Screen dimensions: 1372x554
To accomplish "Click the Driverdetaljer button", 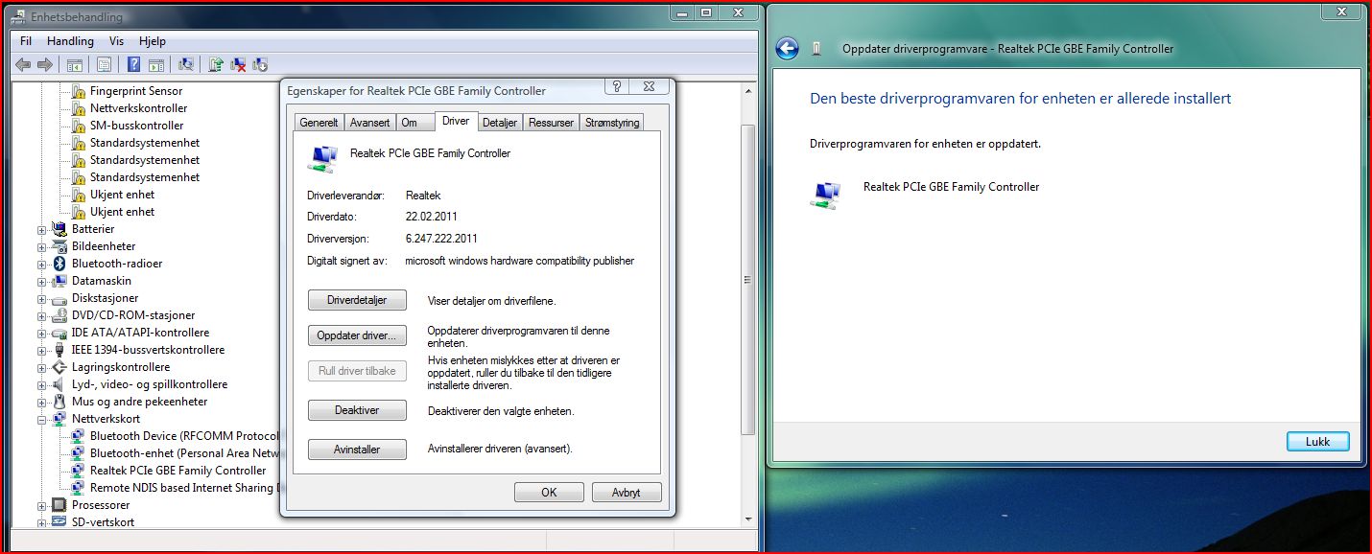I will point(357,300).
